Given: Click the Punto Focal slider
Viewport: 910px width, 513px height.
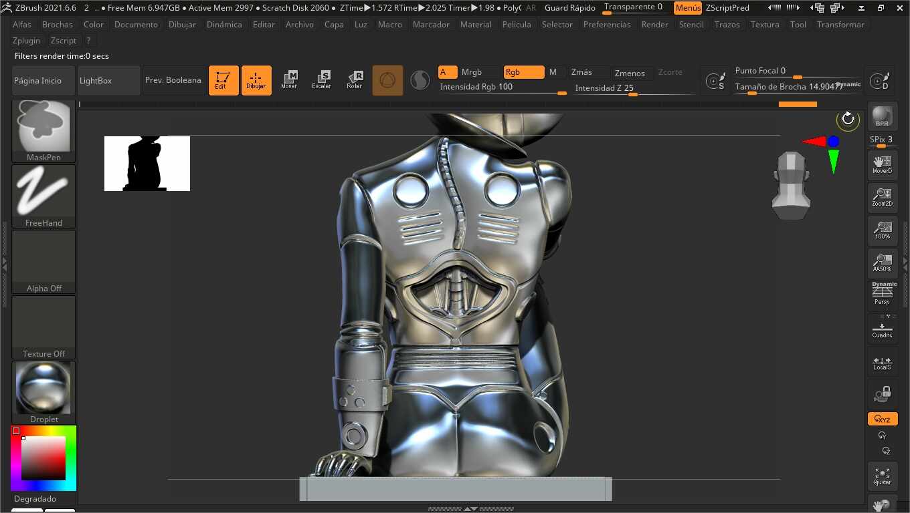Looking at the screenshot, I should (798, 71).
